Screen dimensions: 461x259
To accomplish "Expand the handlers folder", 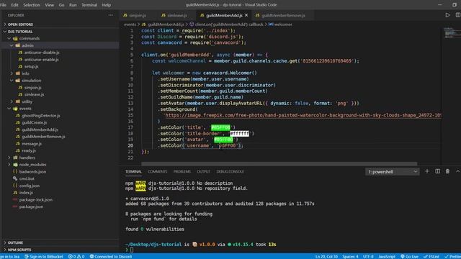I will (27, 158).
